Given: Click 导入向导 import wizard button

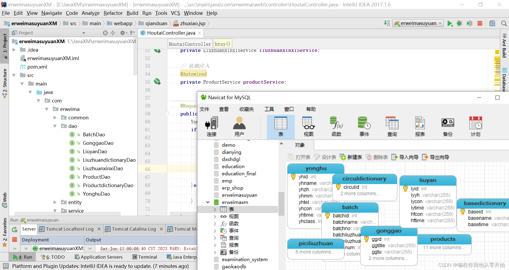Looking at the screenshot, I should point(405,157).
